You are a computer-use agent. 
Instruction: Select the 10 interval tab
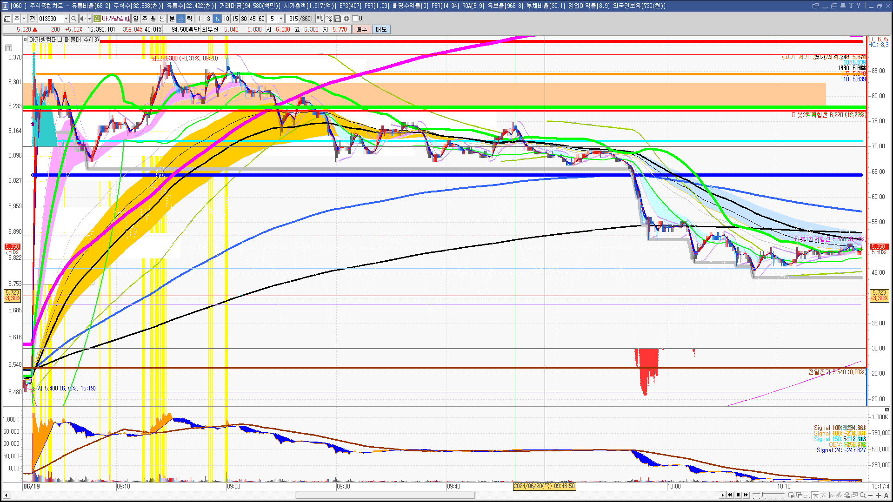pos(226,19)
